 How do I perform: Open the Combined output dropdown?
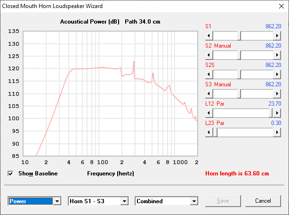pos(194,201)
